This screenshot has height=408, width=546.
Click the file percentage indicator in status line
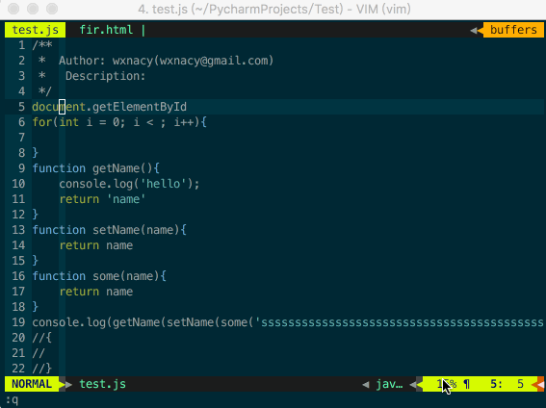447,384
